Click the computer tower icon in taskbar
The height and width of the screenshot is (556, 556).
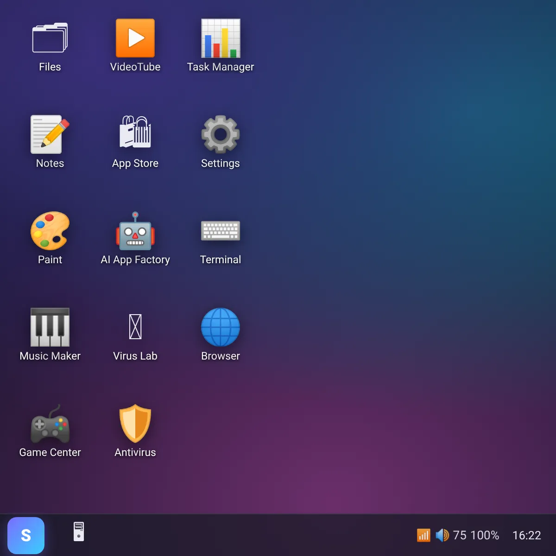click(79, 531)
